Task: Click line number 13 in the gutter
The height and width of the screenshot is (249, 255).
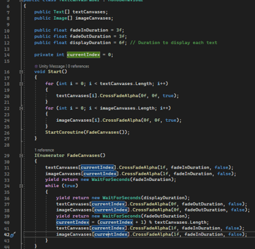Action: tap(7, 49)
